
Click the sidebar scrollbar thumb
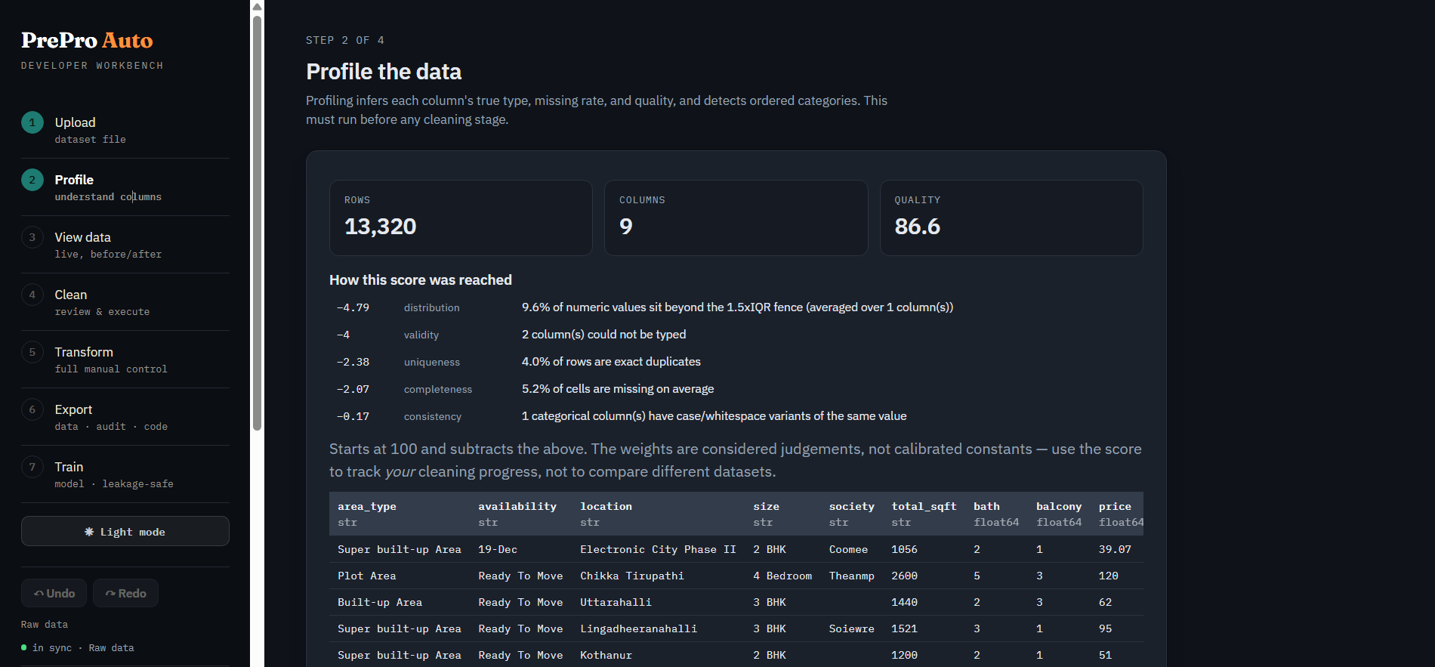point(257,223)
